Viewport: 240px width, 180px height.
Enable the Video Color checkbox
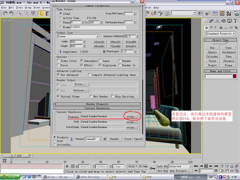click(58, 61)
